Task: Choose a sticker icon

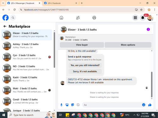Action: (x=72, y=105)
